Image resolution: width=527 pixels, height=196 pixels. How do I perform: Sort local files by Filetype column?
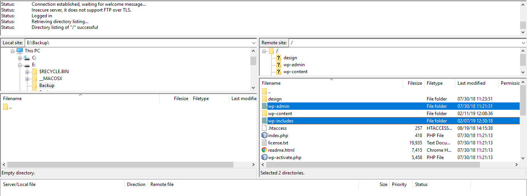(x=209, y=99)
